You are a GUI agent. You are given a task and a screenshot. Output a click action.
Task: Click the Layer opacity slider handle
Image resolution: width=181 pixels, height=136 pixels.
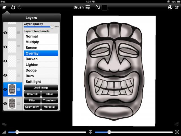click(x=52, y=27)
